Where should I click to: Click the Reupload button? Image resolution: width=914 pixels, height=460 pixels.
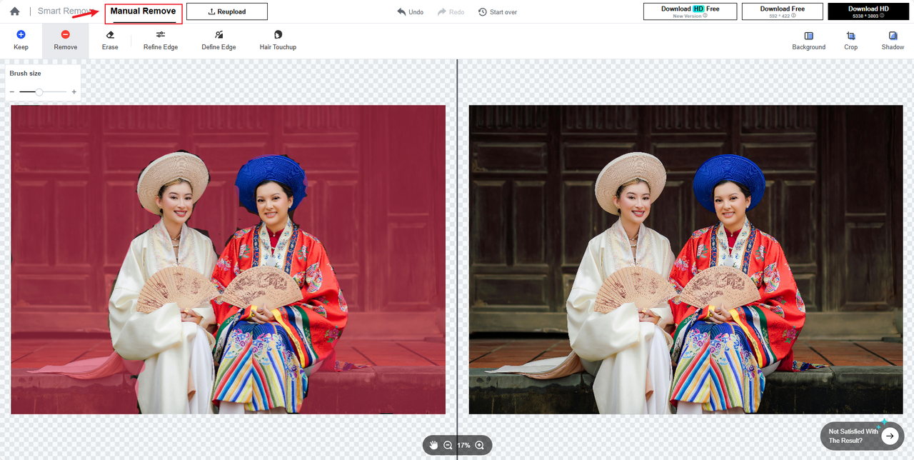coord(227,11)
